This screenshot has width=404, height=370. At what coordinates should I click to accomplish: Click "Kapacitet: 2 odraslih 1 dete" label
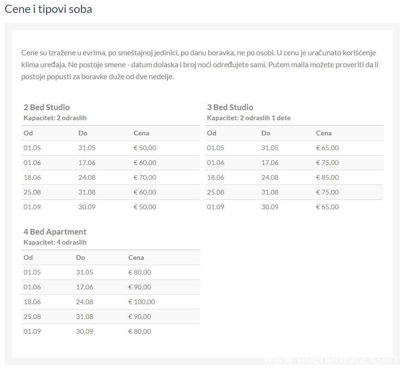click(249, 118)
